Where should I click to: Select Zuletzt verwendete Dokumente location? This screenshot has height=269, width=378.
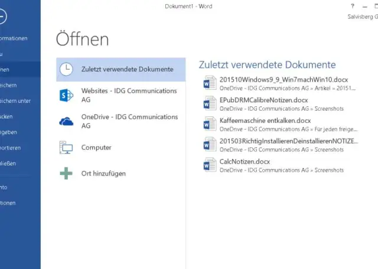[x=120, y=70]
